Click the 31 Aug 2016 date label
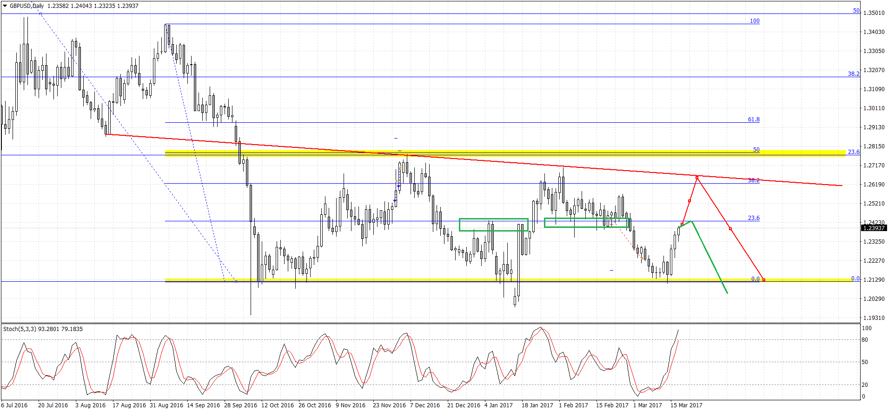 tap(166, 405)
